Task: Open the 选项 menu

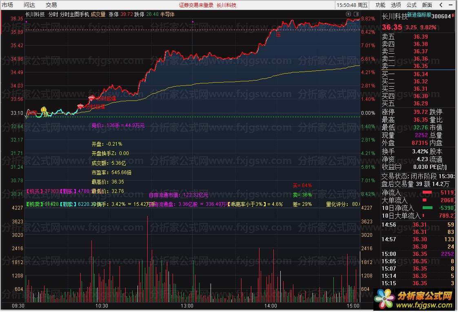Action: coord(396,5)
